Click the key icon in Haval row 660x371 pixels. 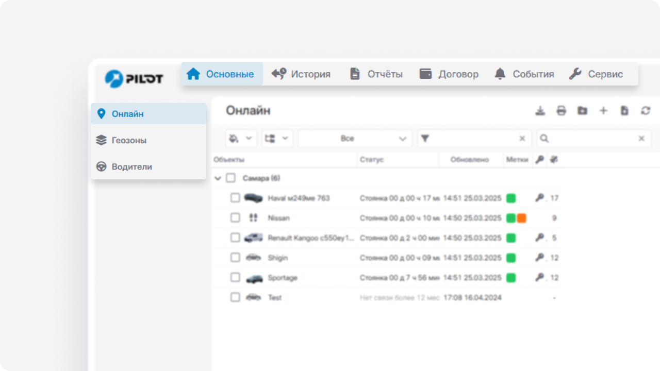[539, 198]
